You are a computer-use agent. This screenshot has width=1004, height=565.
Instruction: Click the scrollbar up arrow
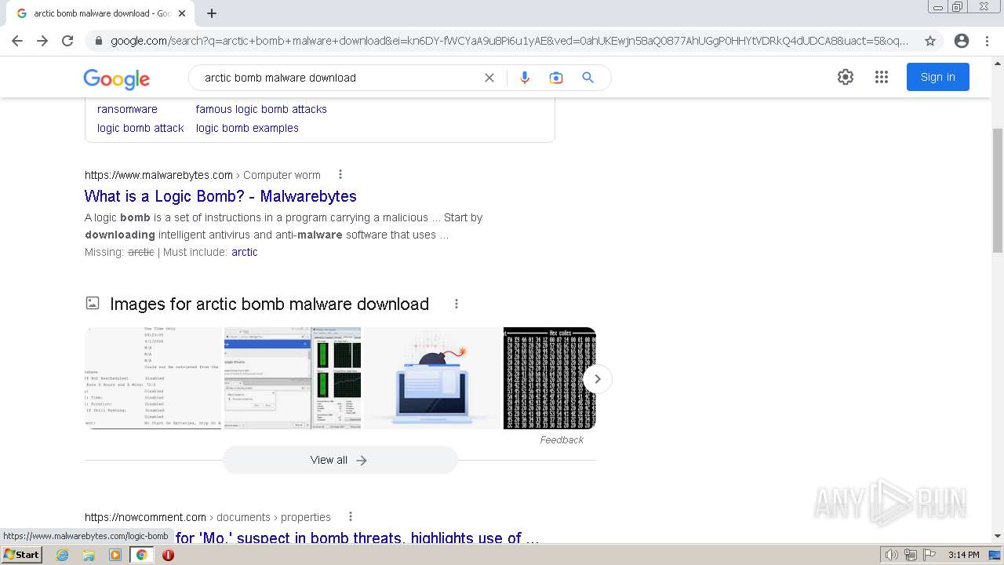pyautogui.click(x=998, y=63)
